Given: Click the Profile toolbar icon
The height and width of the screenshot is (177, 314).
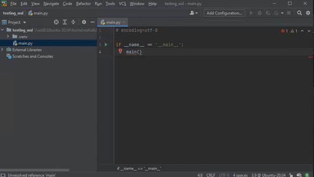Looking at the screenshot, I should tap(276, 13).
